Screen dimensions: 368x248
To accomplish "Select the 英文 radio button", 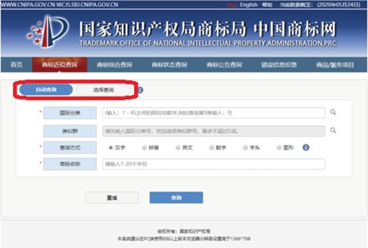I will coord(178,148).
